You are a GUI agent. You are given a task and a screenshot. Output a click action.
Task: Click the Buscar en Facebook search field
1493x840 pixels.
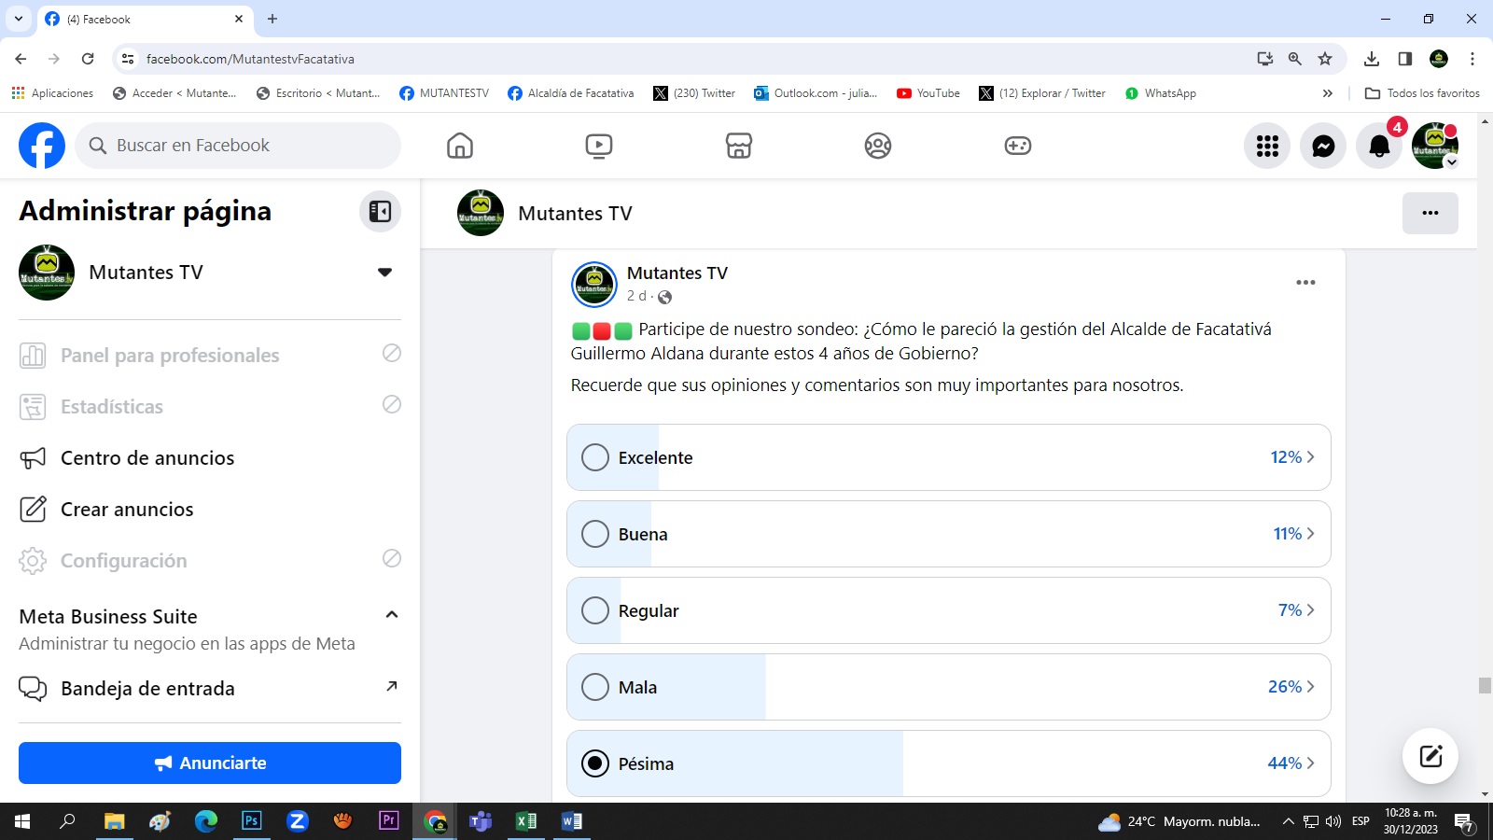(247, 146)
